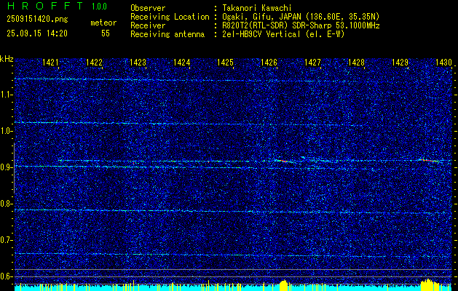Click the 1428 time marker
The height and width of the screenshot is (291, 458).
(x=356, y=63)
